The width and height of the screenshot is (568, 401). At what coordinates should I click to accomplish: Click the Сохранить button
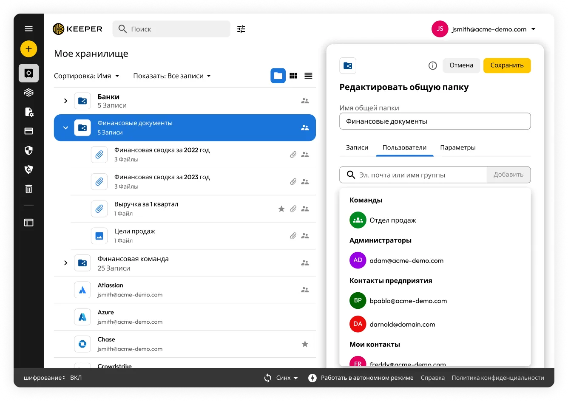(507, 65)
